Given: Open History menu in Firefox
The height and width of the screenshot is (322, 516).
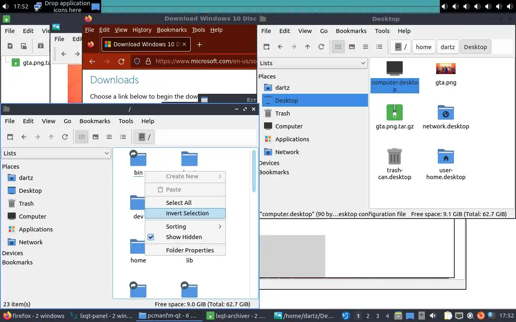Looking at the screenshot, I should [x=142, y=30].
